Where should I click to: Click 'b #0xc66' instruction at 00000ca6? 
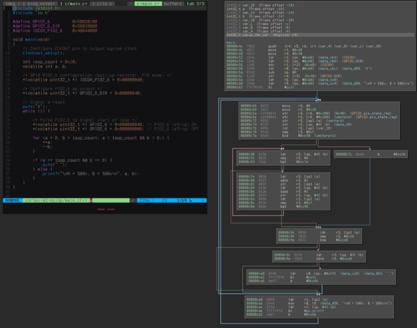283,281
